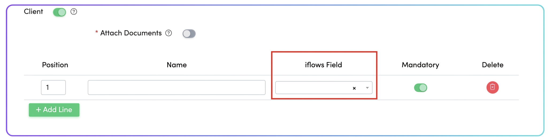Disable the Client toggle switch
552x137 pixels.
[59, 12]
